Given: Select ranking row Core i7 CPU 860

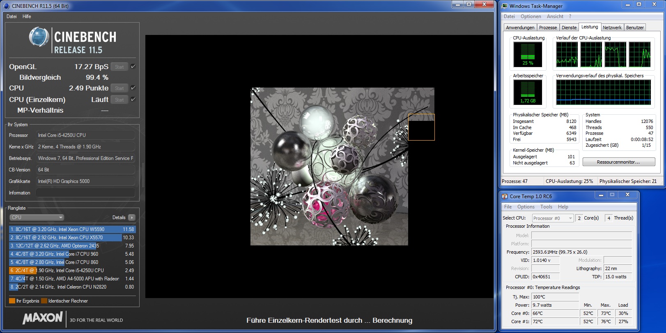Looking at the screenshot, I should (72, 262).
